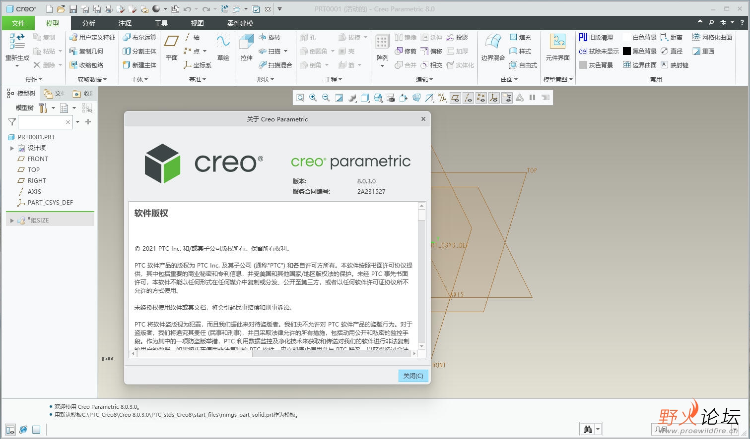Select the Extrude (拉伸) tool
The height and width of the screenshot is (439, 750).
(x=247, y=47)
